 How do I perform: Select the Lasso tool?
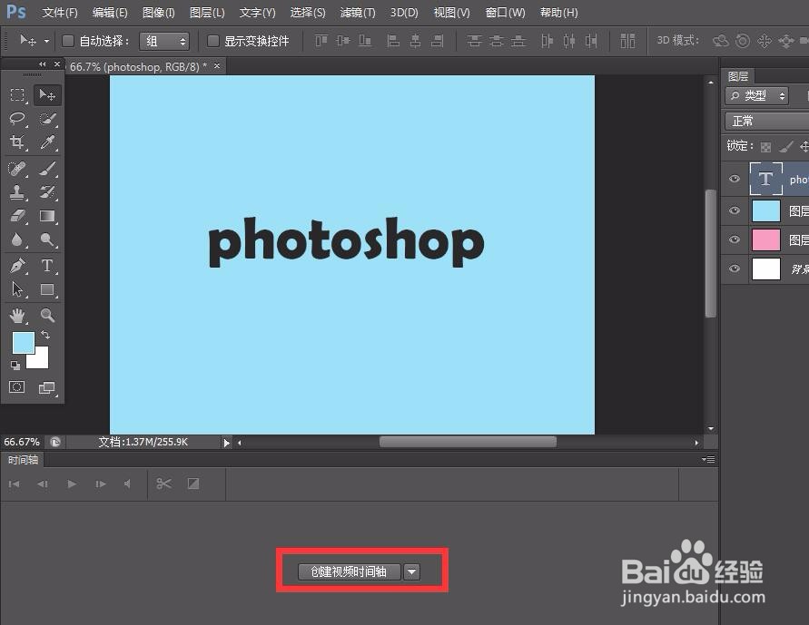17,119
